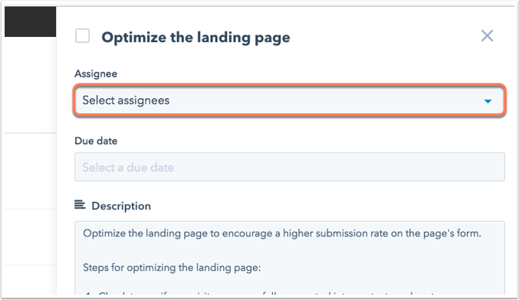Click the Assignee field label
The height and width of the screenshot is (300, 519).
pyautogui.click(x=96, y=74)
